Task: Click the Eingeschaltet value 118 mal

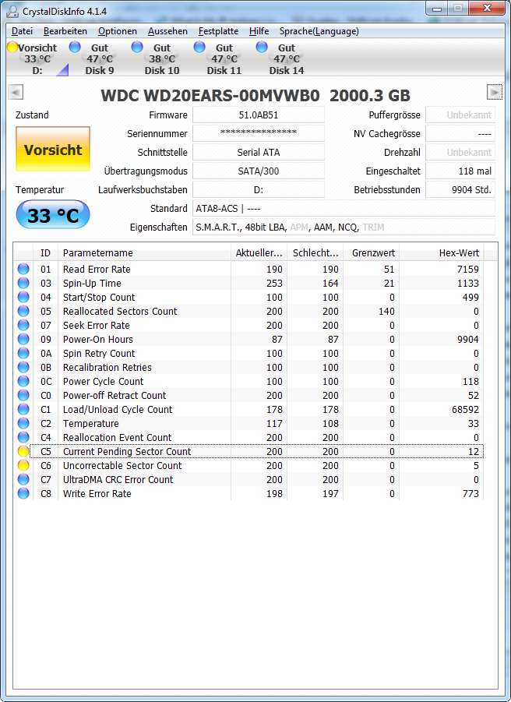Action: point(460,171)
